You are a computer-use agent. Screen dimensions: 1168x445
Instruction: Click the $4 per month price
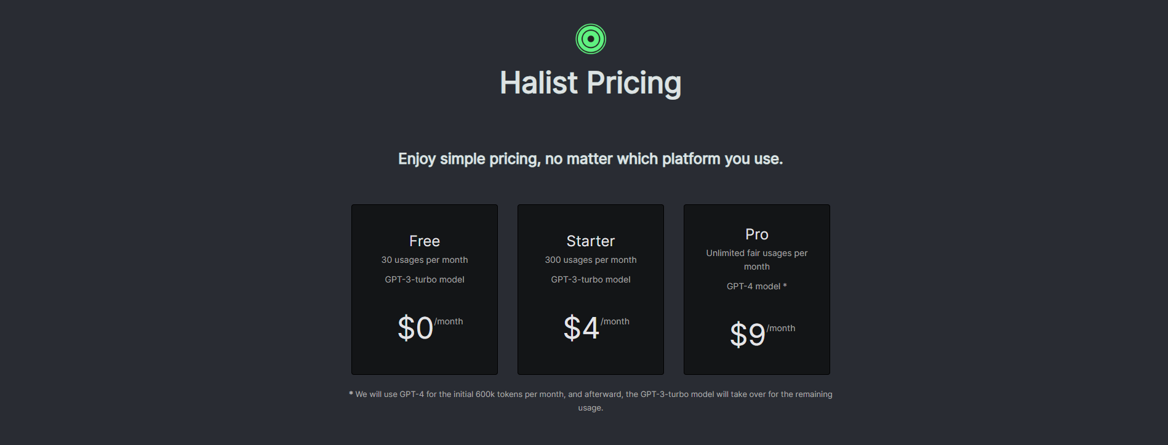tap(596, 327)
